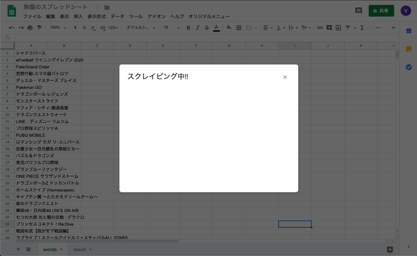Close the スクレイピング中!! dialog
Viewport: 417px width, 256px height.
point(285,77)
